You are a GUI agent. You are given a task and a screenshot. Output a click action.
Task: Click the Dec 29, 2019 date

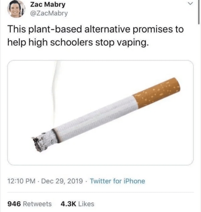62,181
